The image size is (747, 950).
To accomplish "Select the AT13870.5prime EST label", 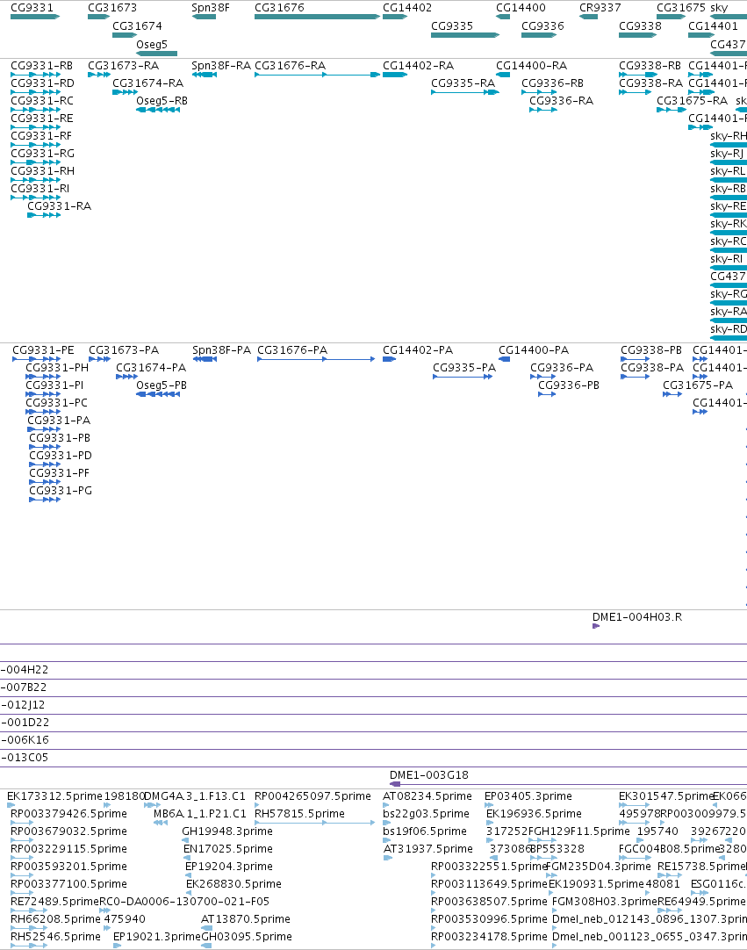I will click(x=246, y=919).
